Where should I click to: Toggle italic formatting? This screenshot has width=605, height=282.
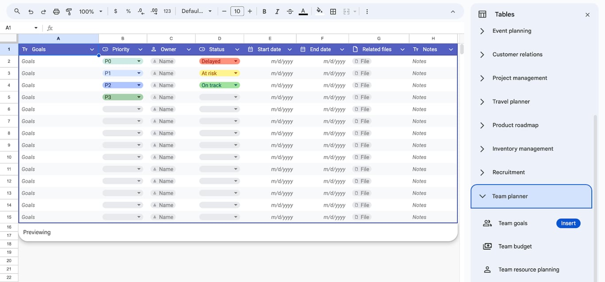277,12
